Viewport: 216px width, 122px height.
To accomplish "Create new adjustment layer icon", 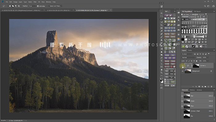I will (x=202, y=87).
